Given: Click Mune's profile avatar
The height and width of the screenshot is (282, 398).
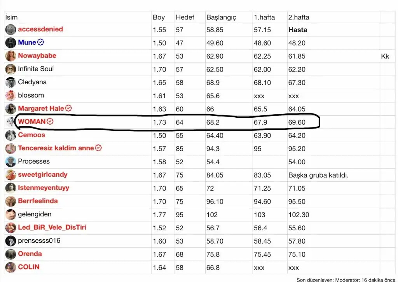Looking at the screenshot, I should pos(10,43).
